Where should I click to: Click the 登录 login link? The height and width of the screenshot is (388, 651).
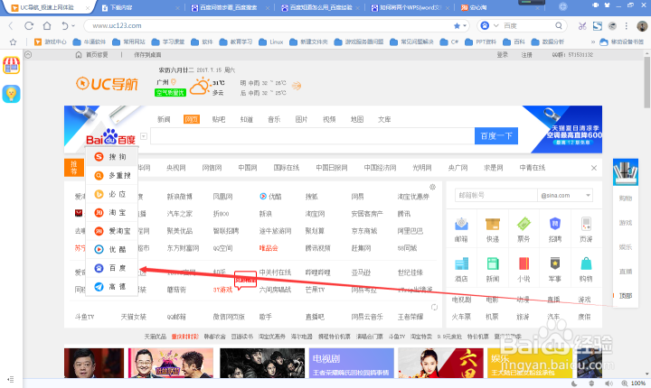[503, 55]
